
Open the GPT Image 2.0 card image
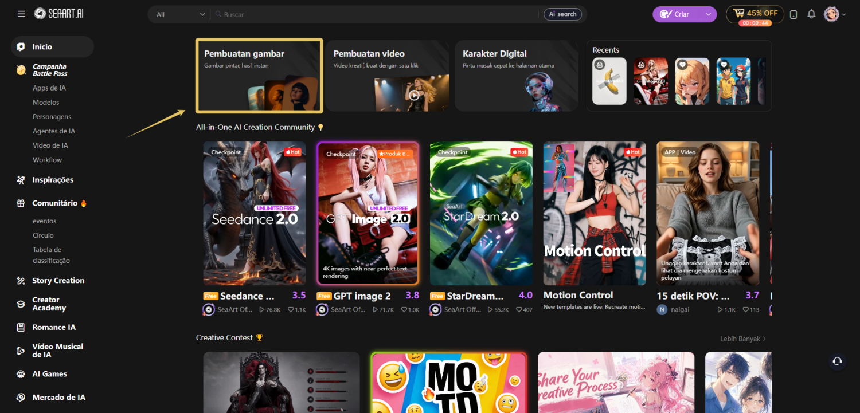point(368,214)
